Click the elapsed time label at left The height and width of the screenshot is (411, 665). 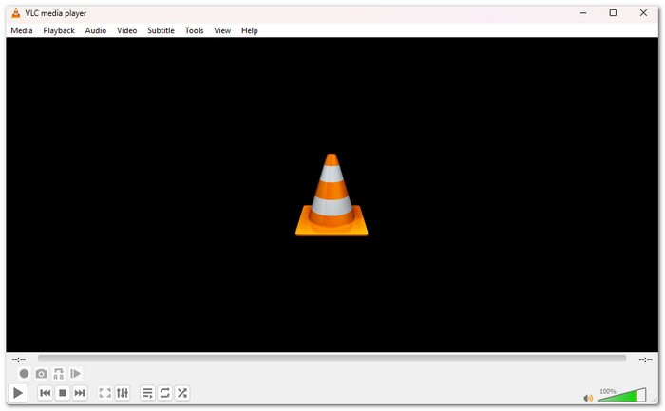(19, 360)
